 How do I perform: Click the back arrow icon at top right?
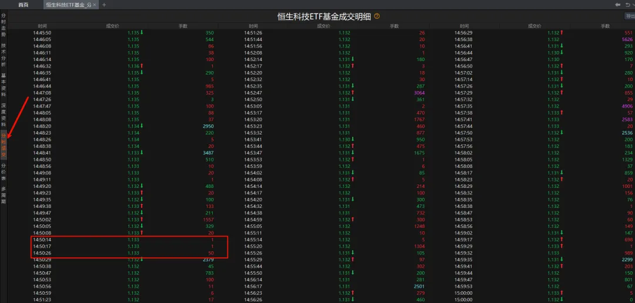[618, 5]
